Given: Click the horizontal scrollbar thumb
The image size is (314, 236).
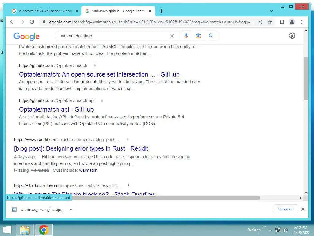Looking at the screenshot, I should pyautogui.click(x=166, y=198).
